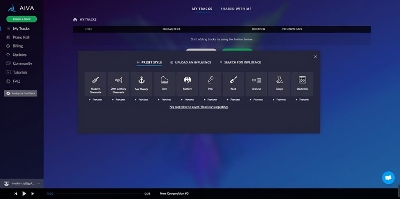
Task: Switch to Preset Style tab
Action: coord(149,62)
